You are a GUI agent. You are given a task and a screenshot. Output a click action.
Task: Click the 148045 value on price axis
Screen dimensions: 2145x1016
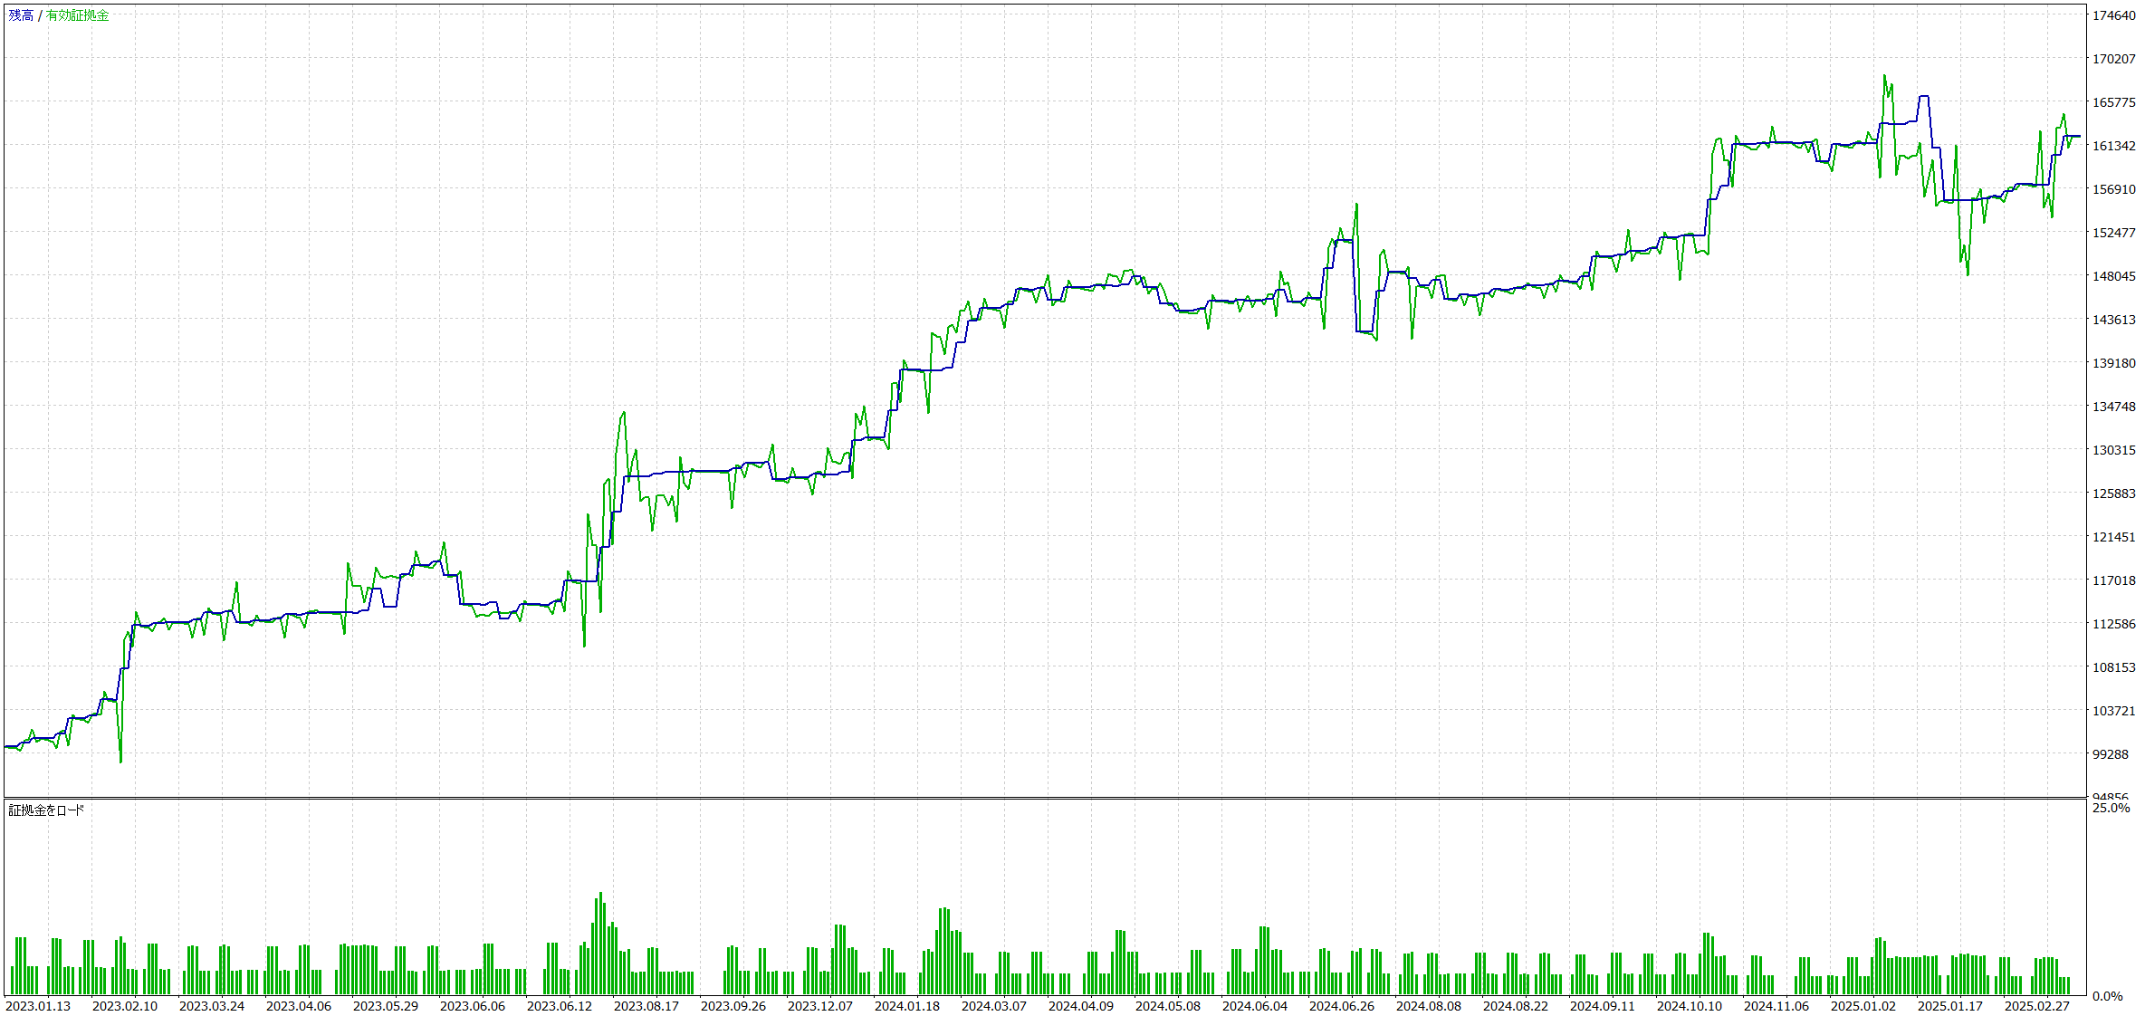tap(2114, 276)
